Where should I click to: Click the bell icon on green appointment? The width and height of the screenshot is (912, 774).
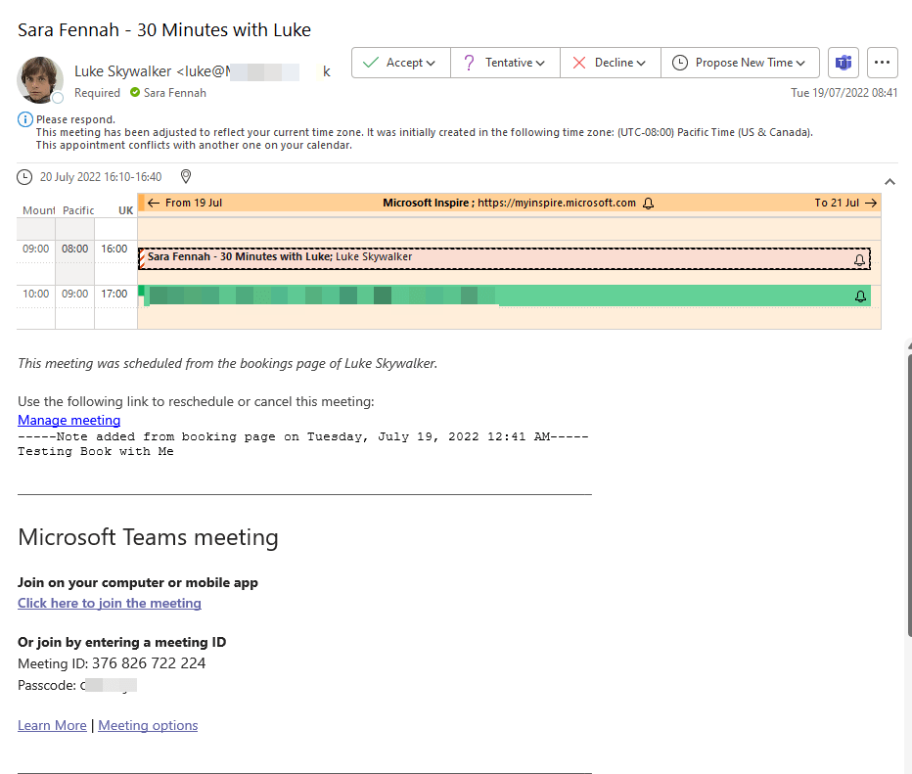point(860,296)
